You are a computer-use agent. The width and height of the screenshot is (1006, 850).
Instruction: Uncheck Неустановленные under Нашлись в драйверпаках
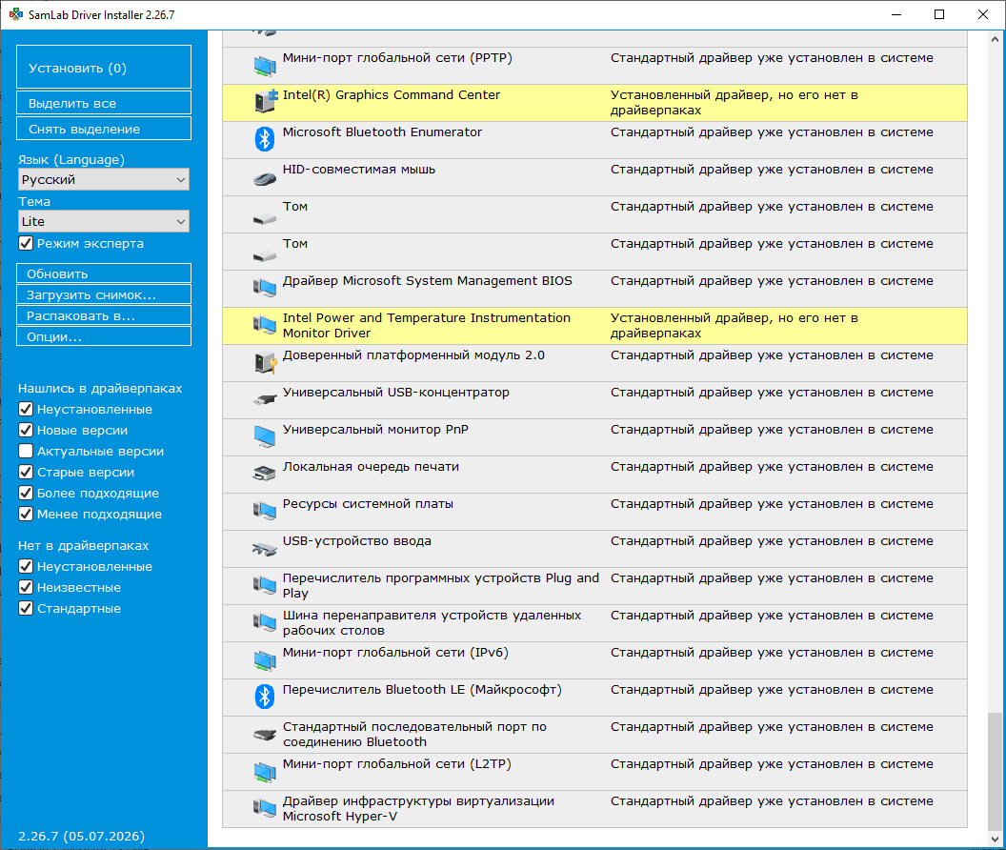click(26, 409)
